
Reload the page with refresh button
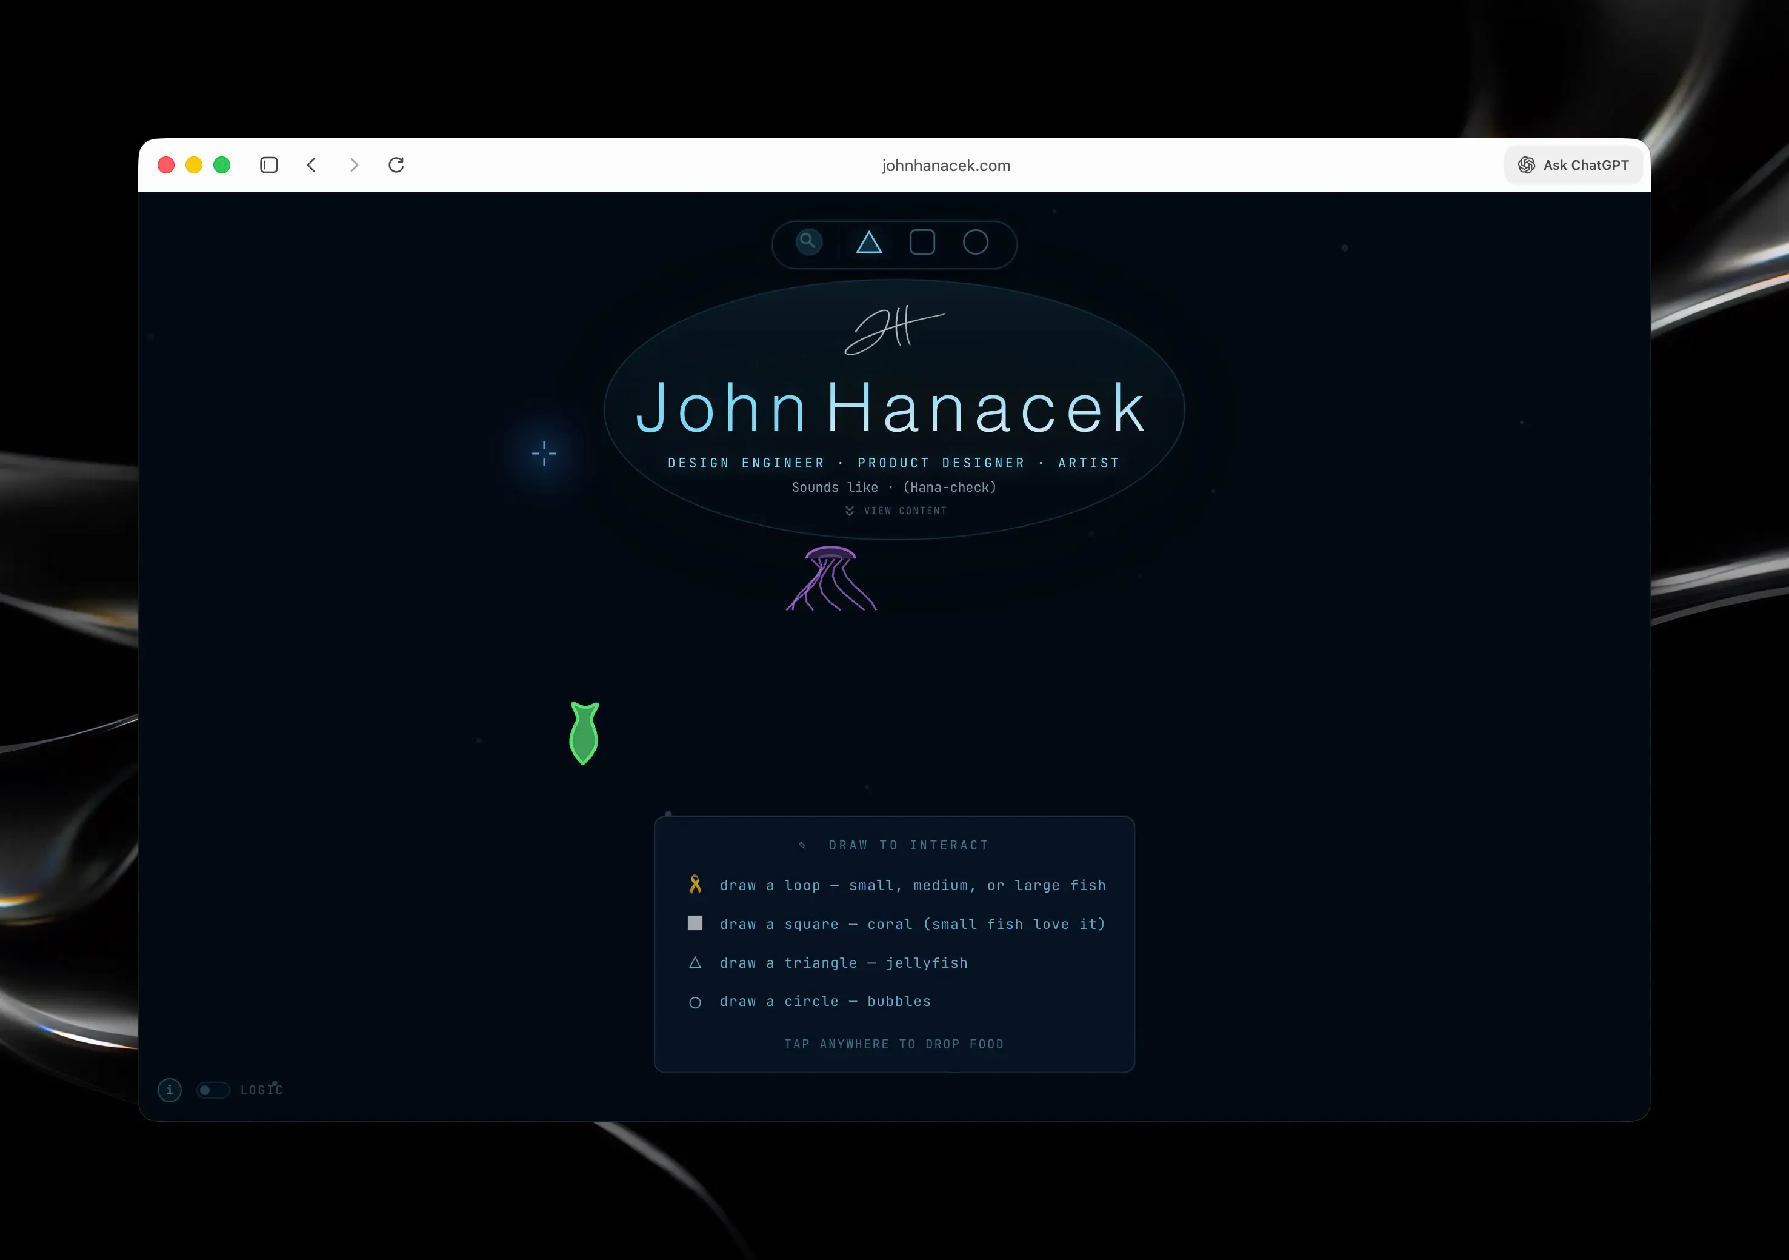click(x=396, y=166)
